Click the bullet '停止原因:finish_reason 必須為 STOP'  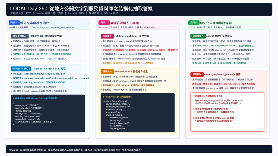pyautogui.click(x=39, y=91)
